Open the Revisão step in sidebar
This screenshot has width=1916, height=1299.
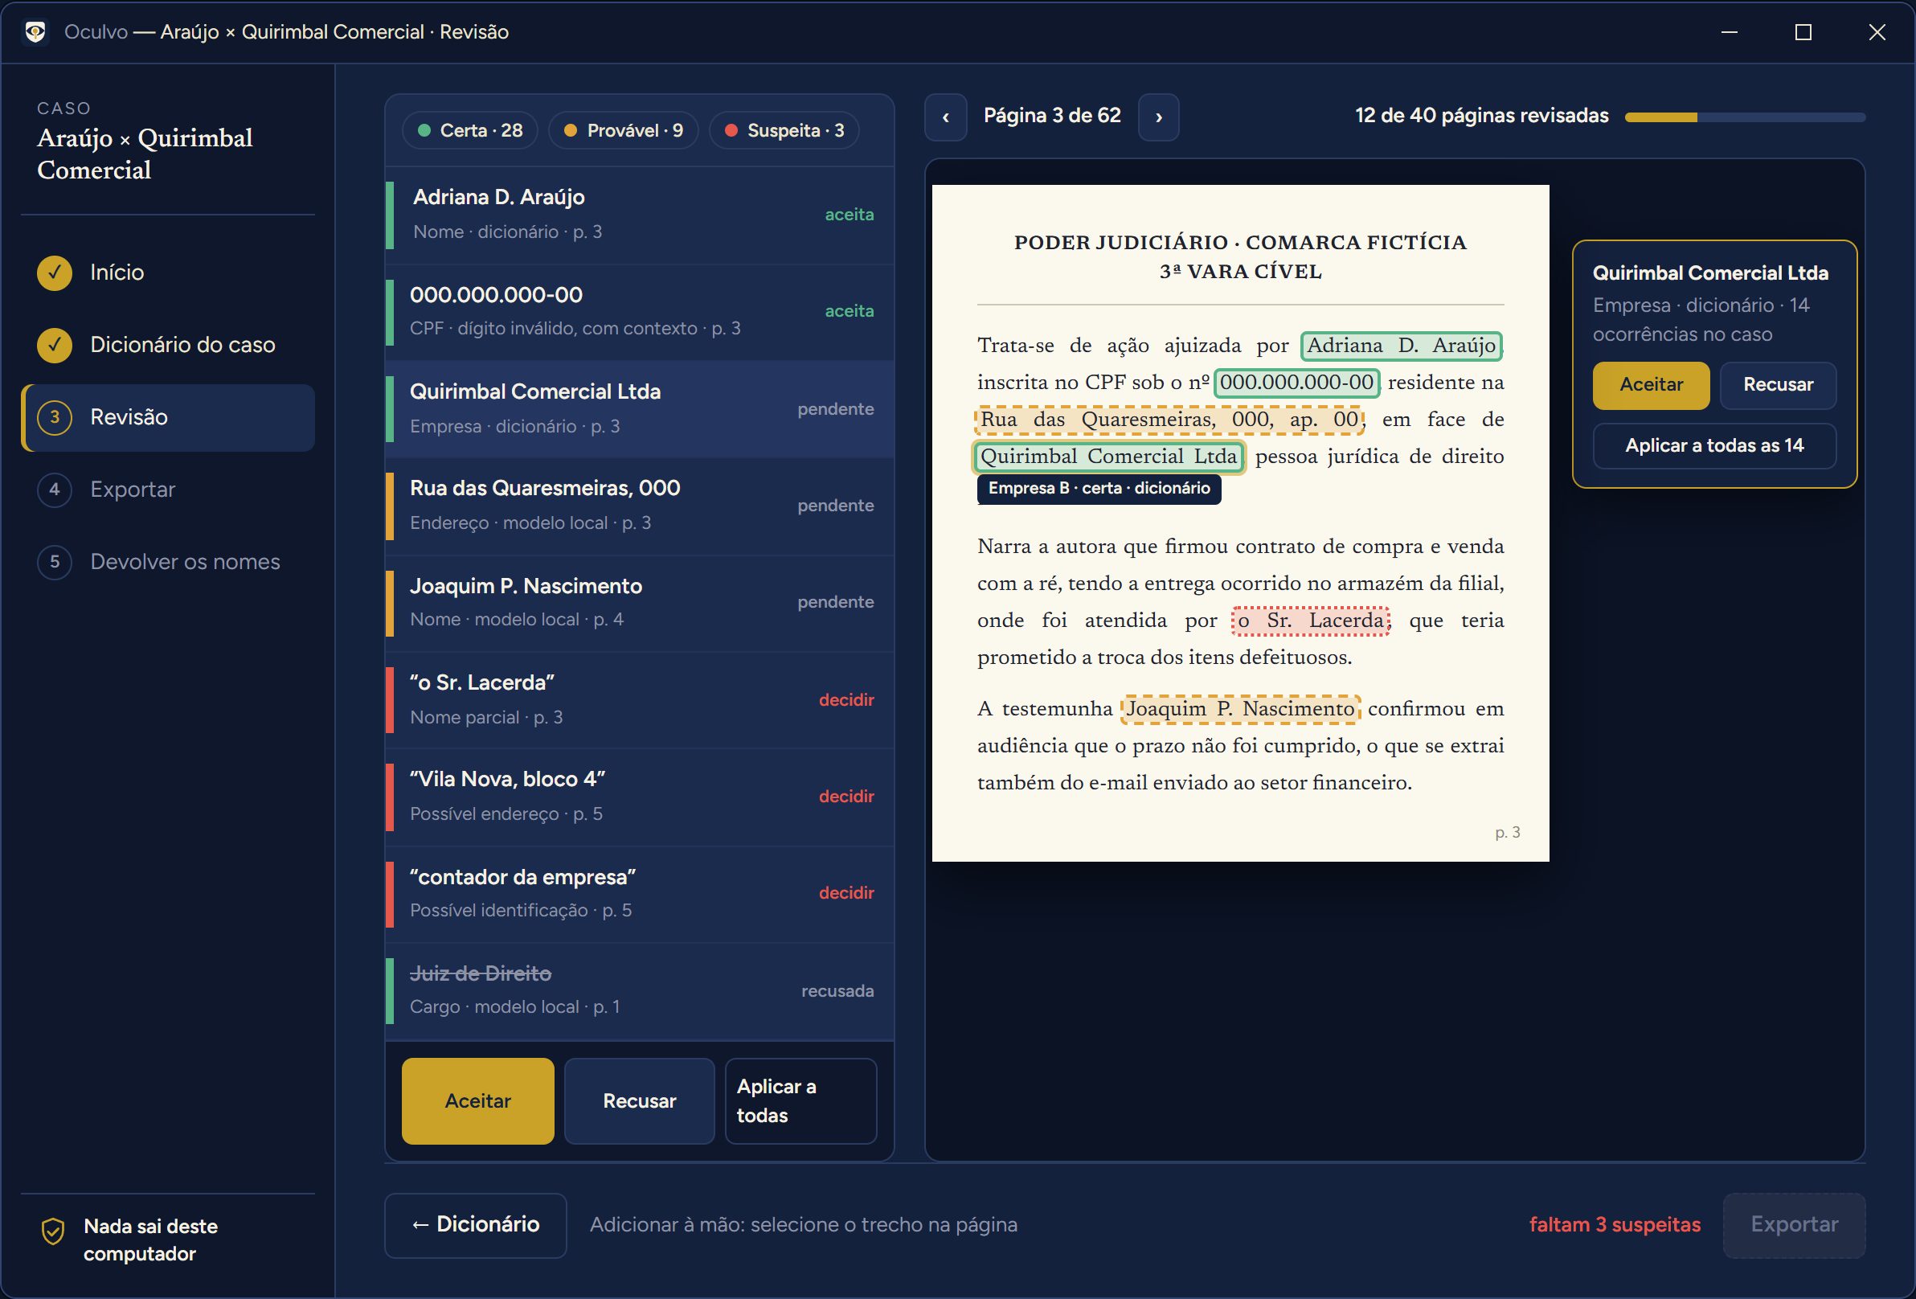(168, 417)
